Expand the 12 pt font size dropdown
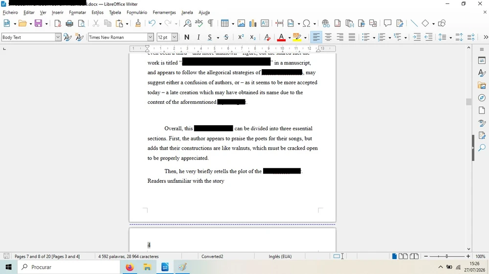 tap(175, 38)
